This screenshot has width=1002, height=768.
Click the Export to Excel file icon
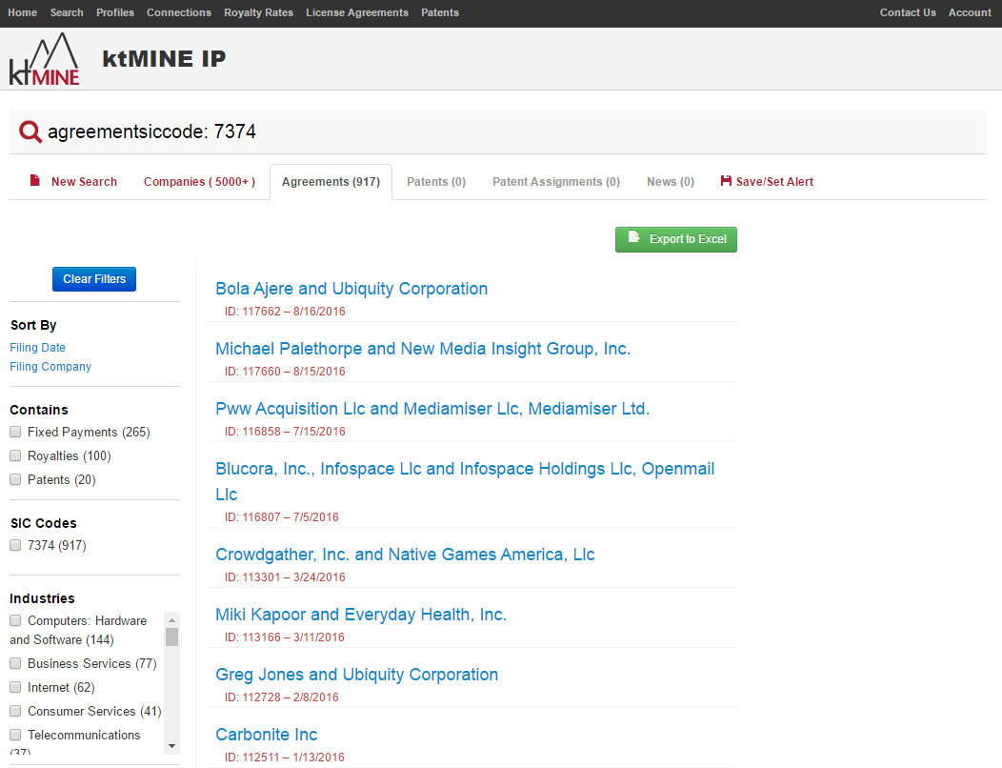coord(633,237)
